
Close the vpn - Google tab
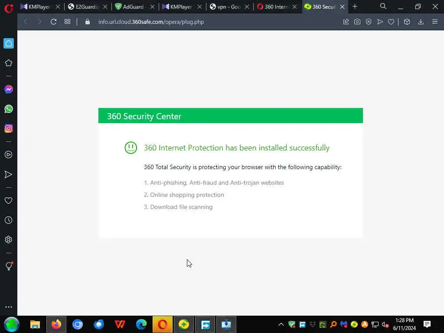point(247,7)
